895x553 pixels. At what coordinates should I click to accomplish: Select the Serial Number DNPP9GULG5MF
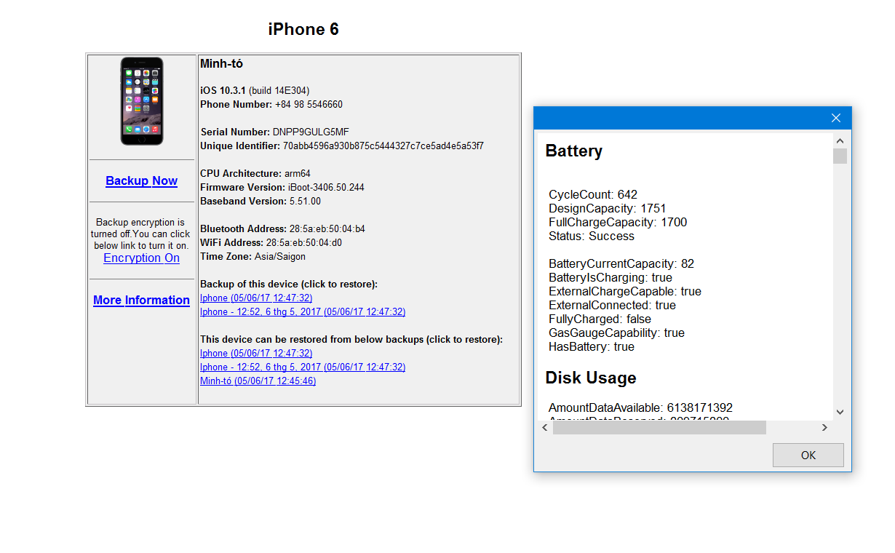click(275, 132)
